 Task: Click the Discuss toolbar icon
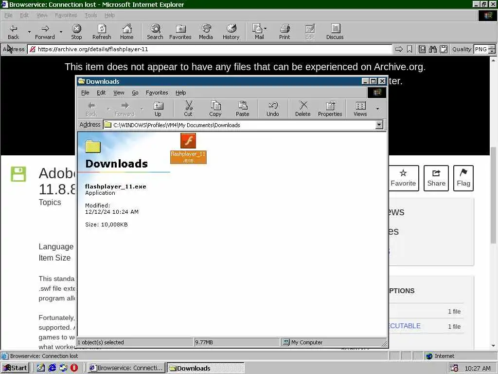(335, 32)
